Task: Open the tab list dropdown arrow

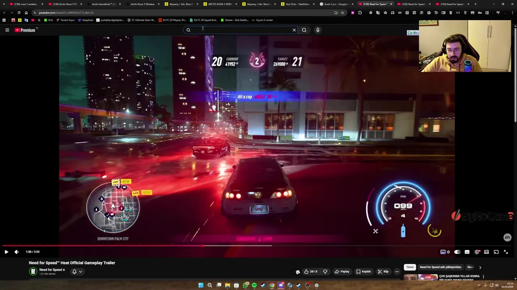Action: click(4, 4)
